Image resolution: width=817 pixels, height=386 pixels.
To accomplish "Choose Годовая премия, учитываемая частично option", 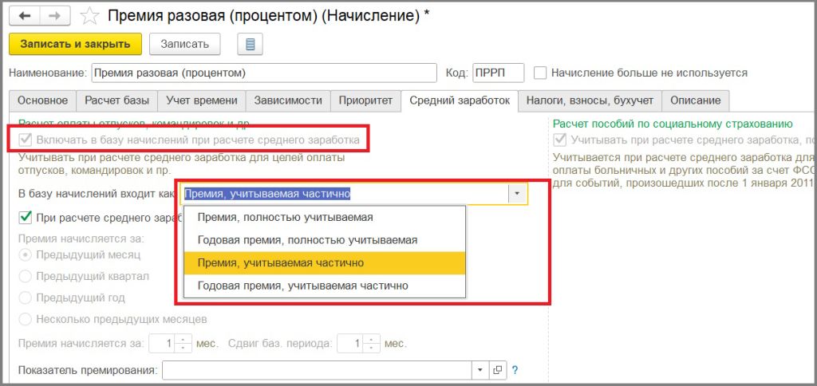I will [x=326, y=286].
